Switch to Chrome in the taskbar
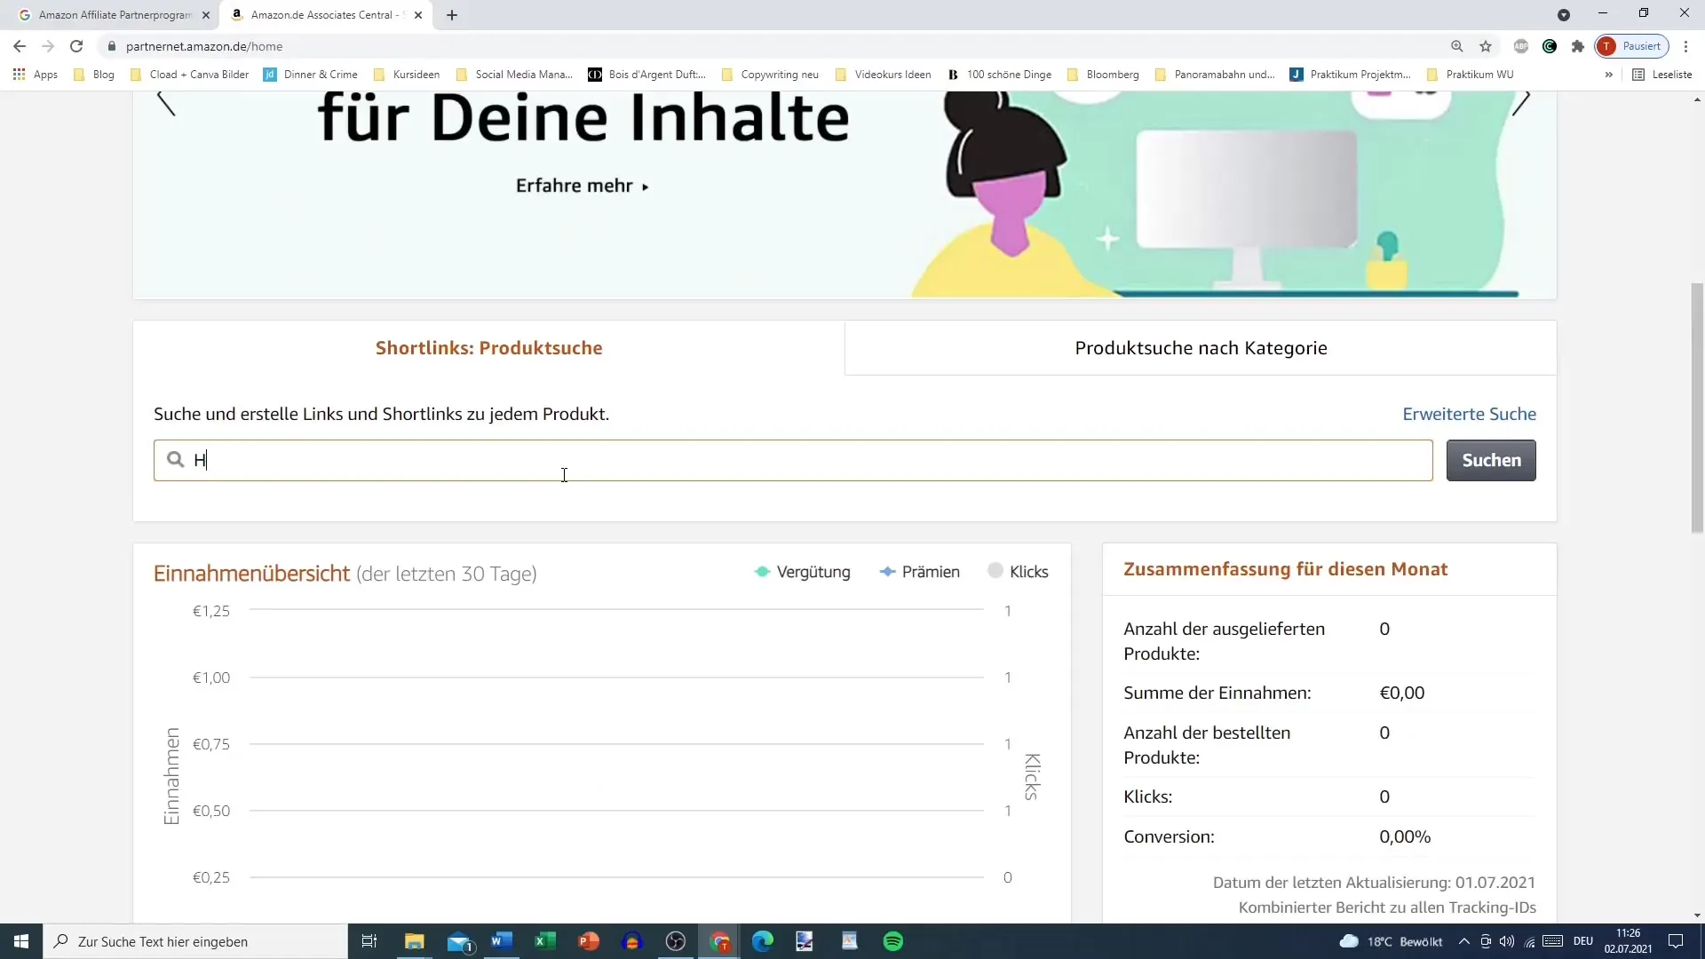1705x959 pixels. click(x=720, y=941)
